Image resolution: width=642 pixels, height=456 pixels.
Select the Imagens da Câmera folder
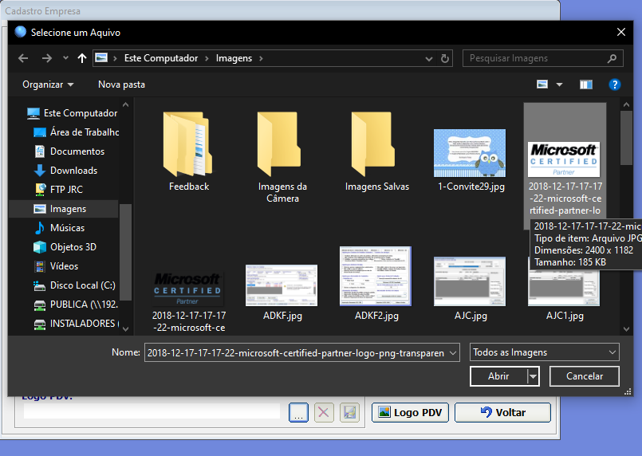coord(282,158)
